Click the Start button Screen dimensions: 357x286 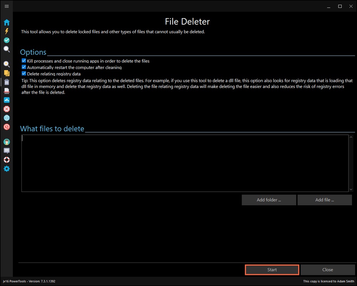point(272,270)
